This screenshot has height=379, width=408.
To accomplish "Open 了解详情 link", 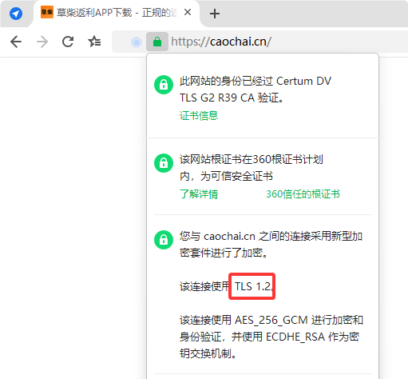I will pyautogui.click(x=199, y=193).
